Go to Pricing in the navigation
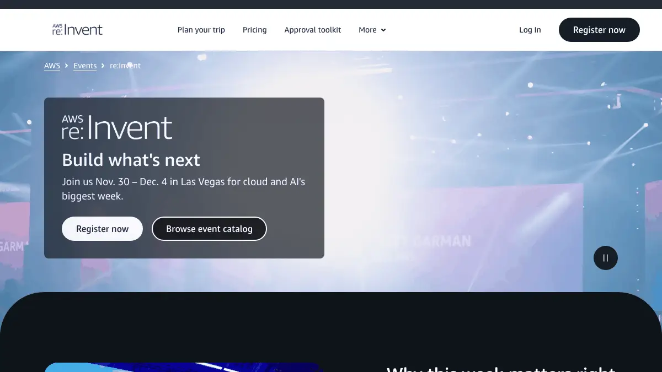 pos(255,30)
